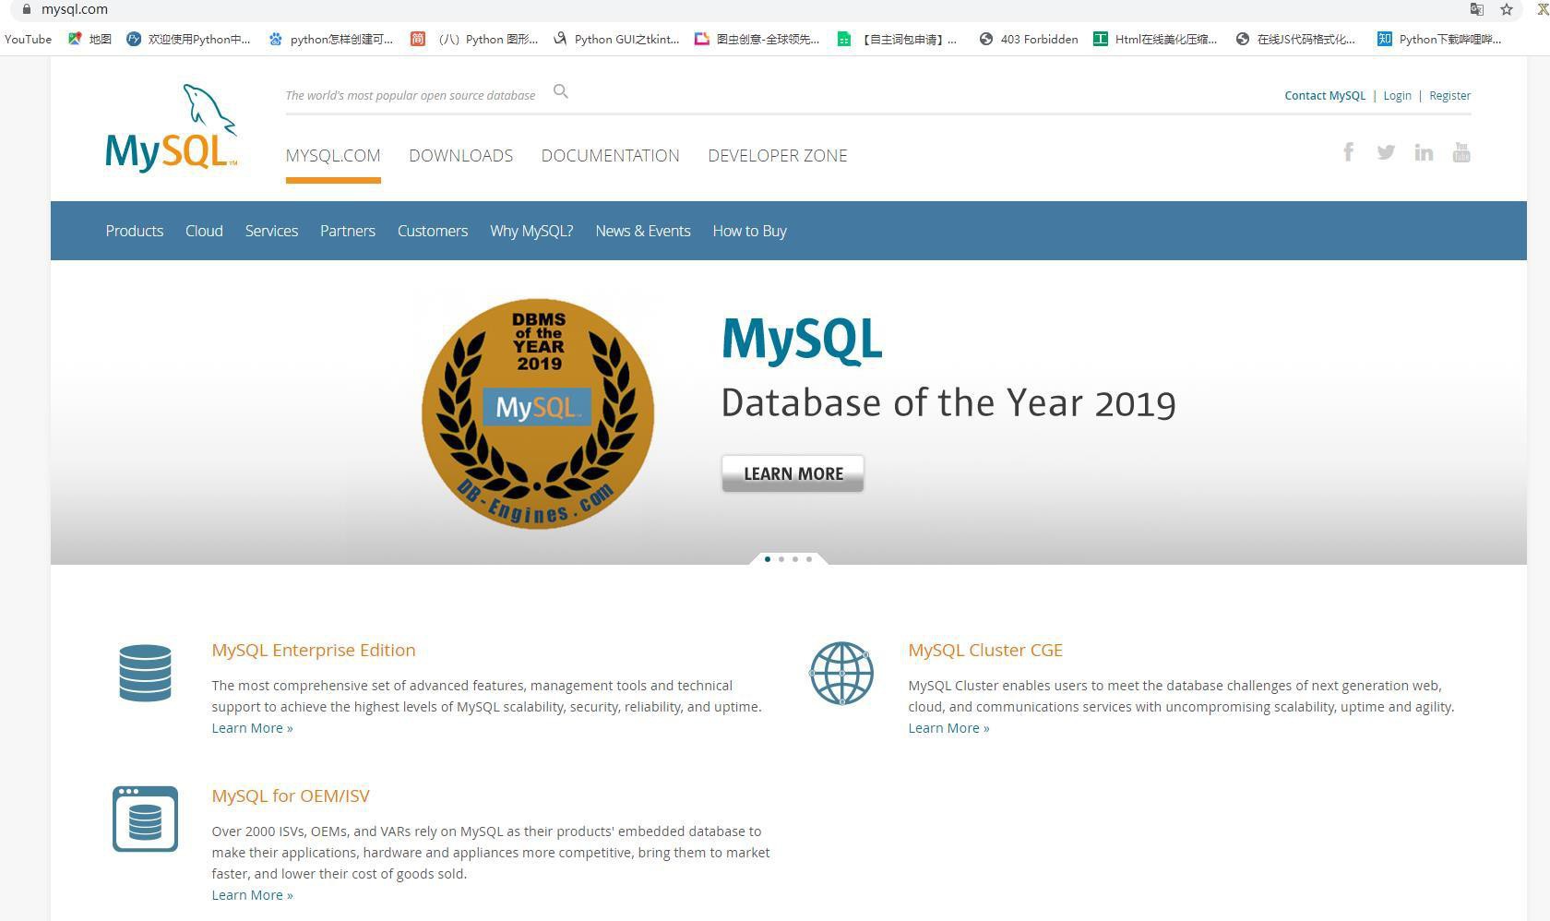Viewport: 1550px width, 921px height.
Task: Click the LEARN MORE banner button
Action: pyautogui.click(x=793, y=473)
